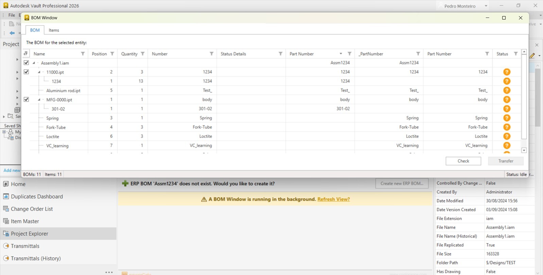Screen dimensions: 543x275
Task: Click the BOM table vertical scrollbar track
Action: point(524,143)
